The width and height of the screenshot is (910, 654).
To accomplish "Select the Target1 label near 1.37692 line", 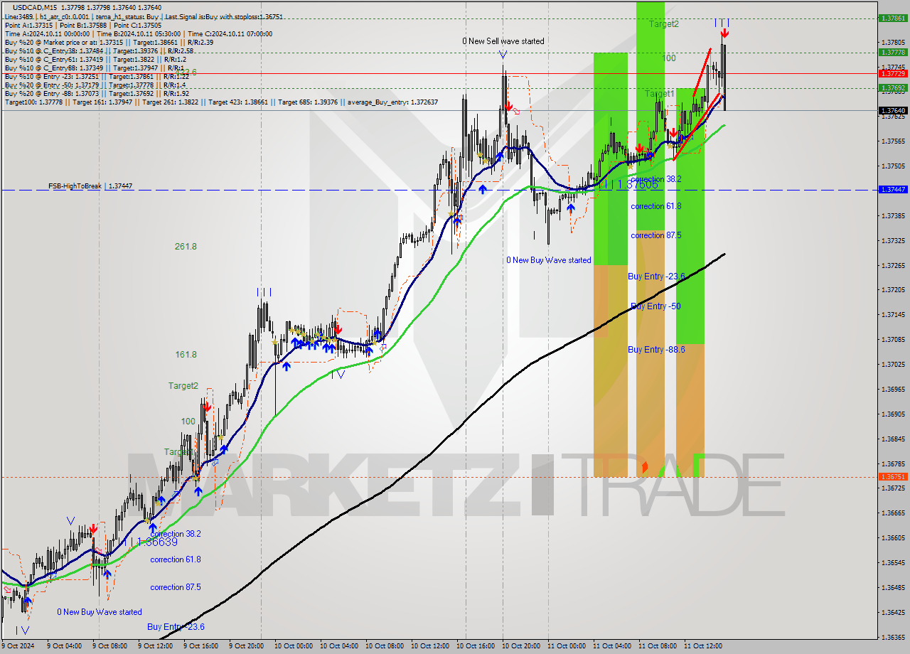I will (660, 94).
